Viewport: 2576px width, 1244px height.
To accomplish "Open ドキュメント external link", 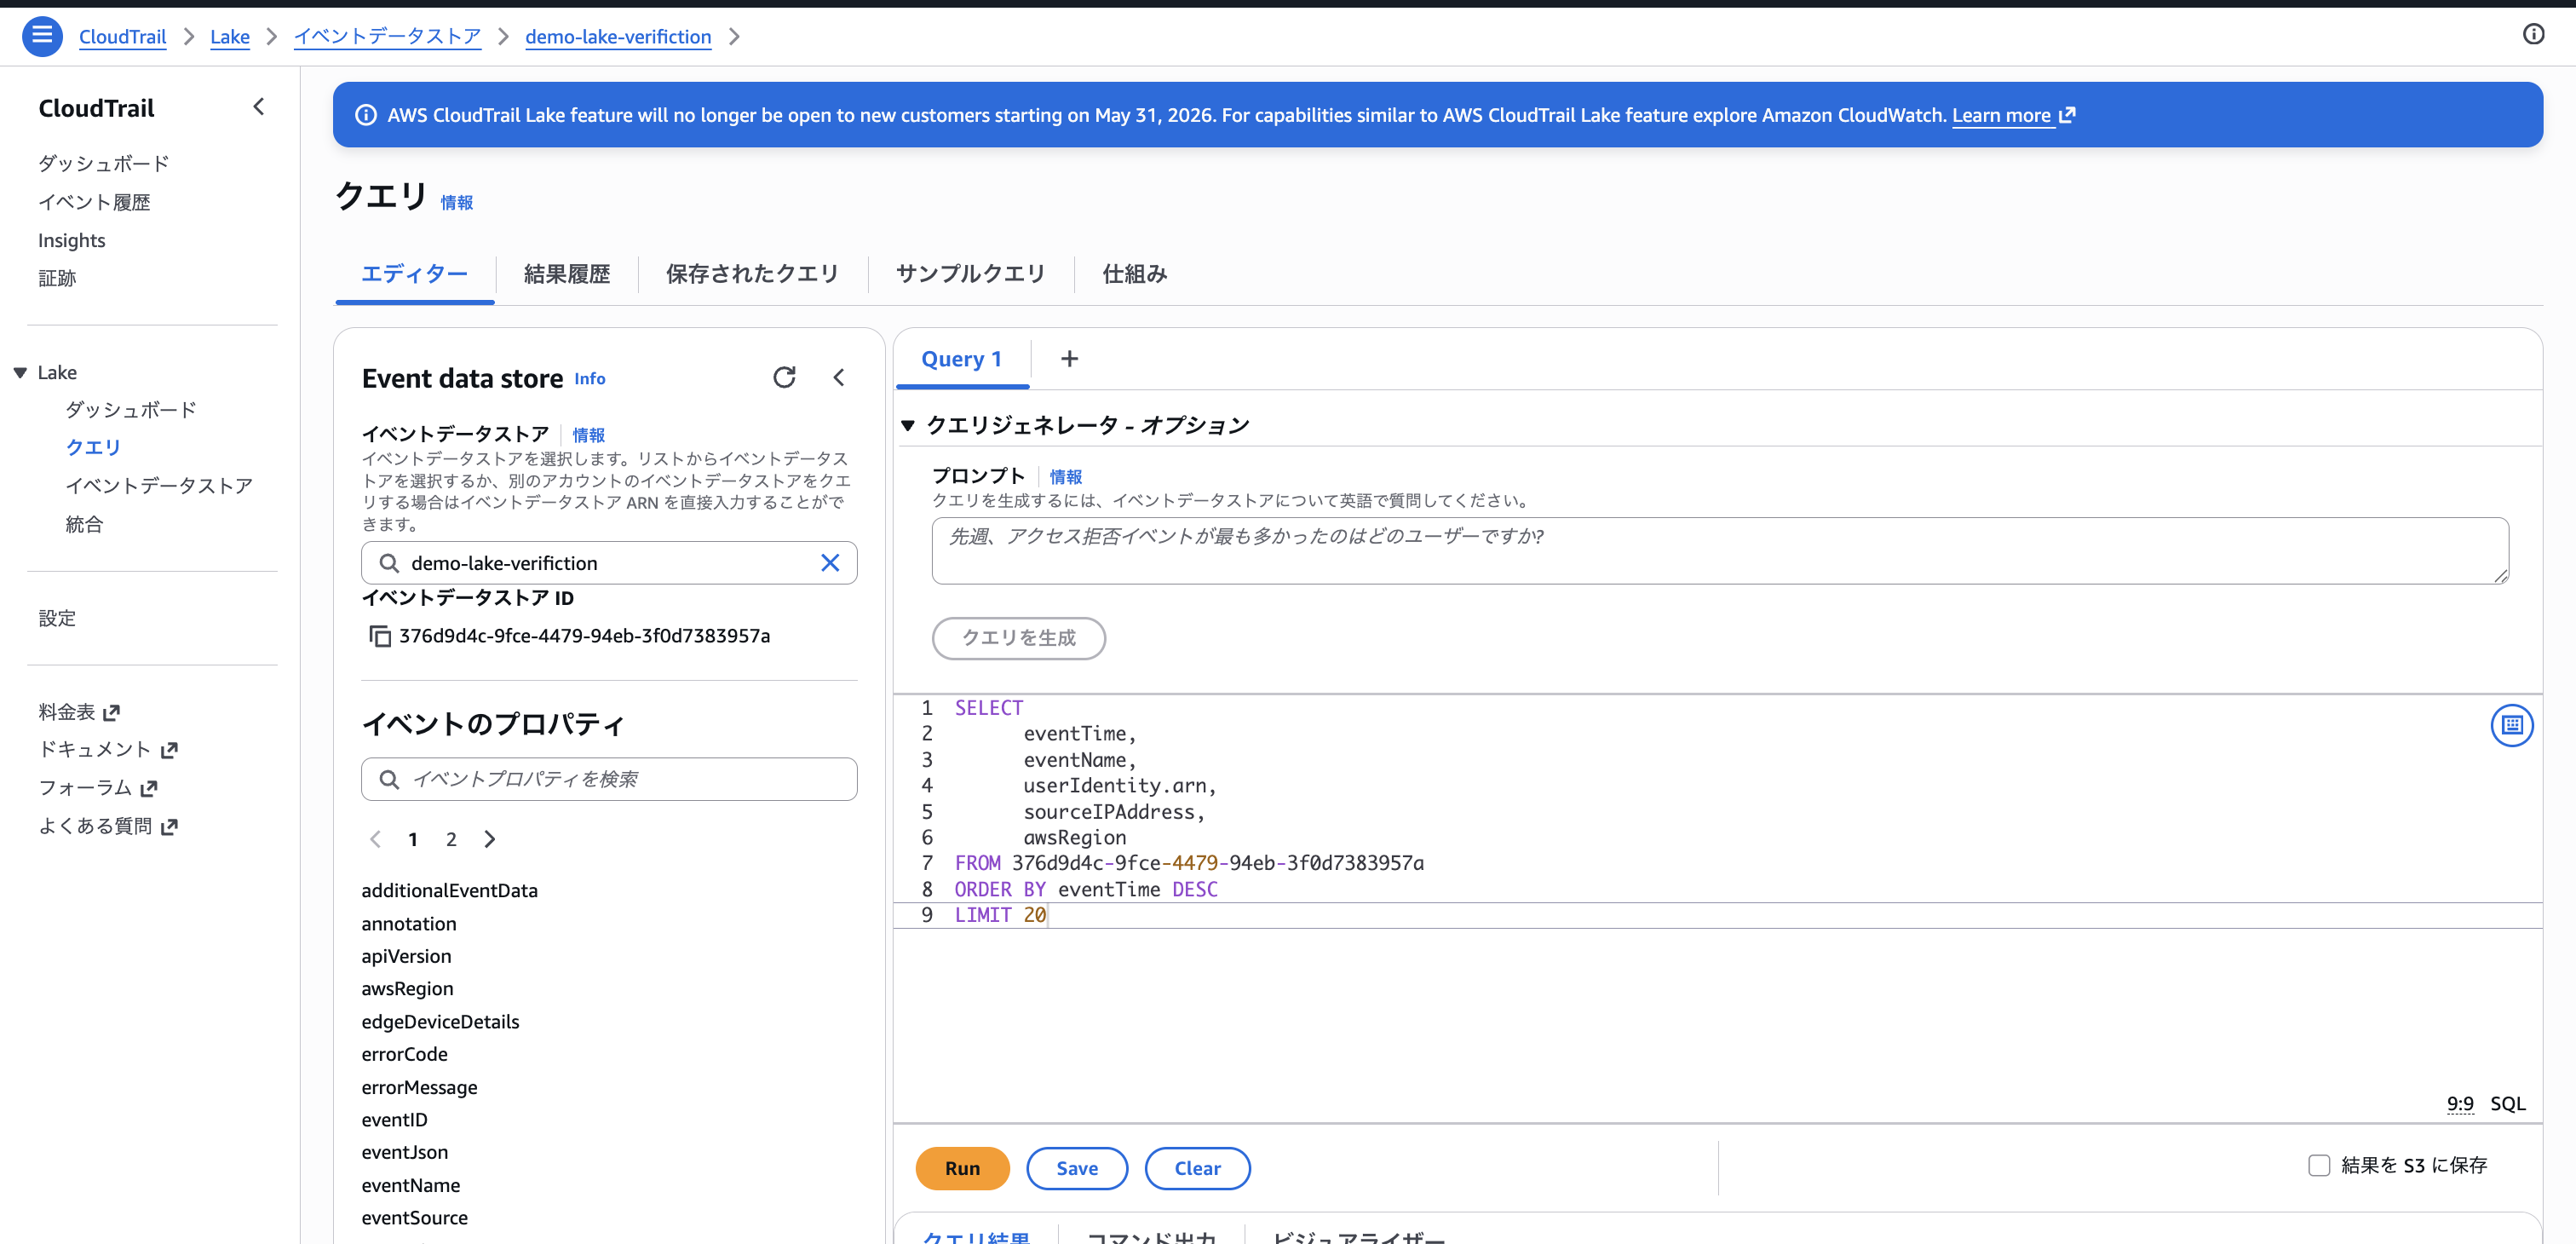I will click(108, 749).
